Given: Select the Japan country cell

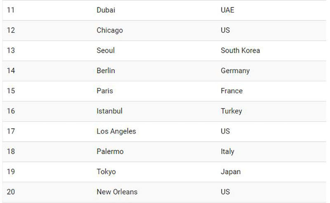Looking at the screenshot, I should tap(231, 171).
